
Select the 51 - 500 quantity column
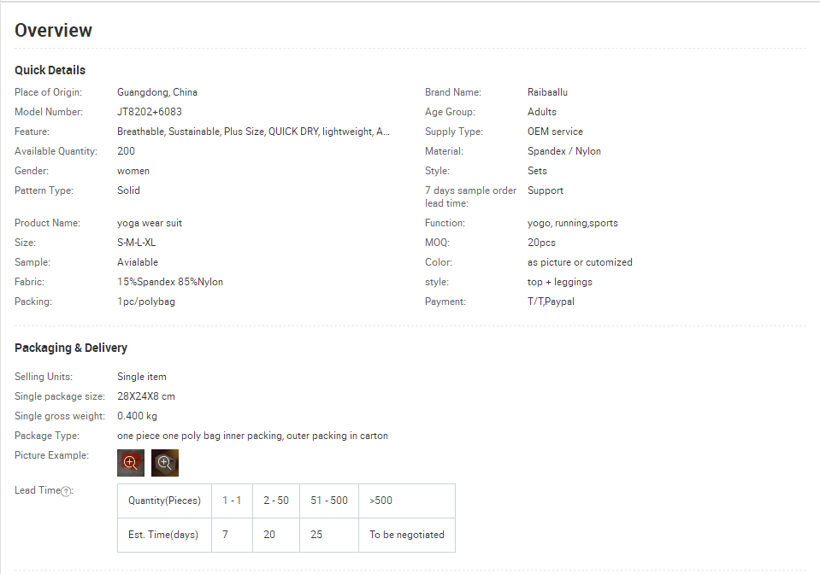(x=328, y=501)
